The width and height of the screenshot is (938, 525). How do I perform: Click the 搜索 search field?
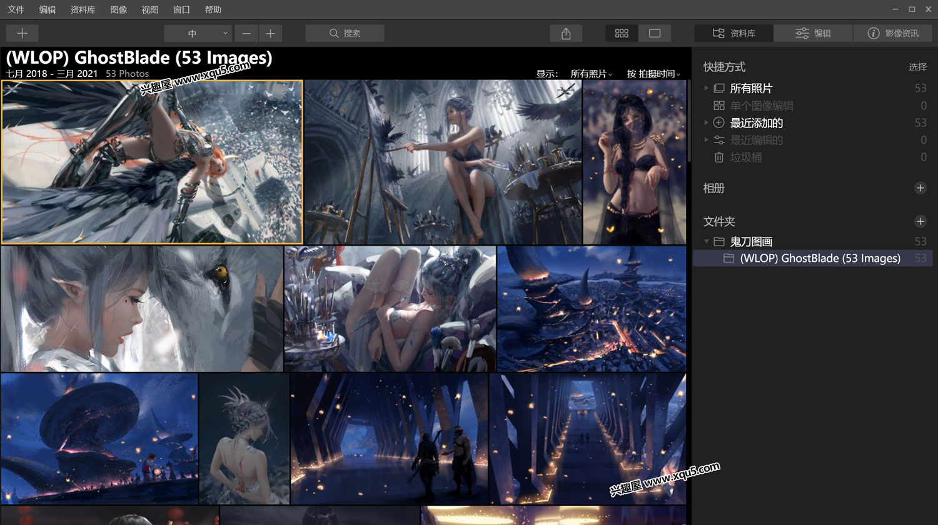point(345,33)
